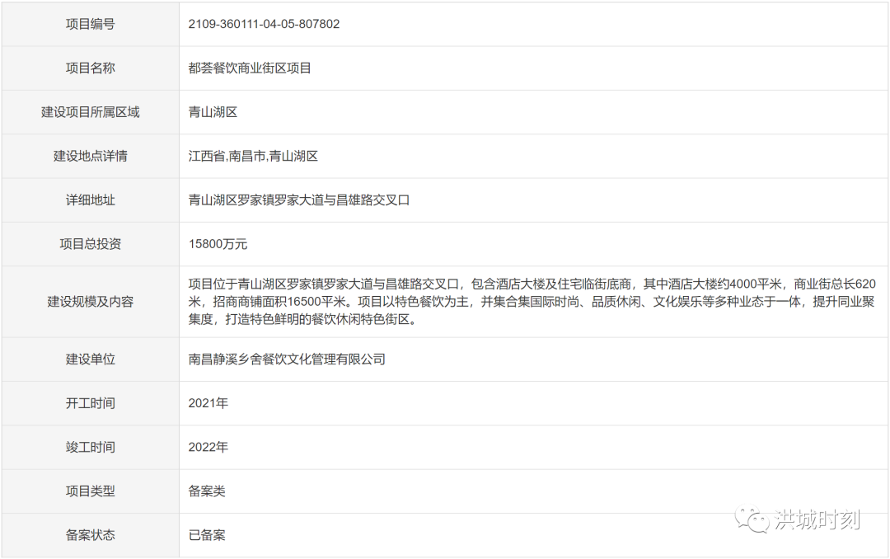Image resolution: width=890 pixels, height=559 pixels.
Task: Select company 南昌静溪乡舍餐饮文化管理有限公司
Action: coord(287,359)
